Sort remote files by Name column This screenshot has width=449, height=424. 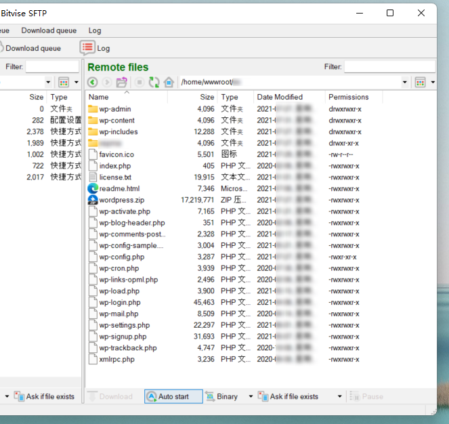click(127, 97)
